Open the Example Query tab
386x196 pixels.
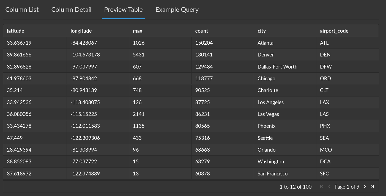[177, 10]
